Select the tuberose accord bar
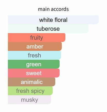Image resolution: width=107 pixels, height=112 pixels. click(x=48, y=29)
